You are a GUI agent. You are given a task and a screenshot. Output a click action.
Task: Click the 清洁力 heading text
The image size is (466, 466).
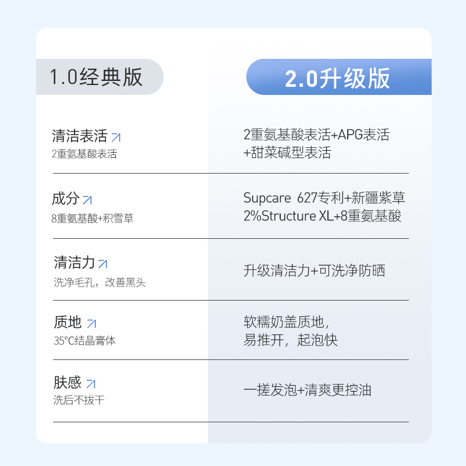click(75, 263)
